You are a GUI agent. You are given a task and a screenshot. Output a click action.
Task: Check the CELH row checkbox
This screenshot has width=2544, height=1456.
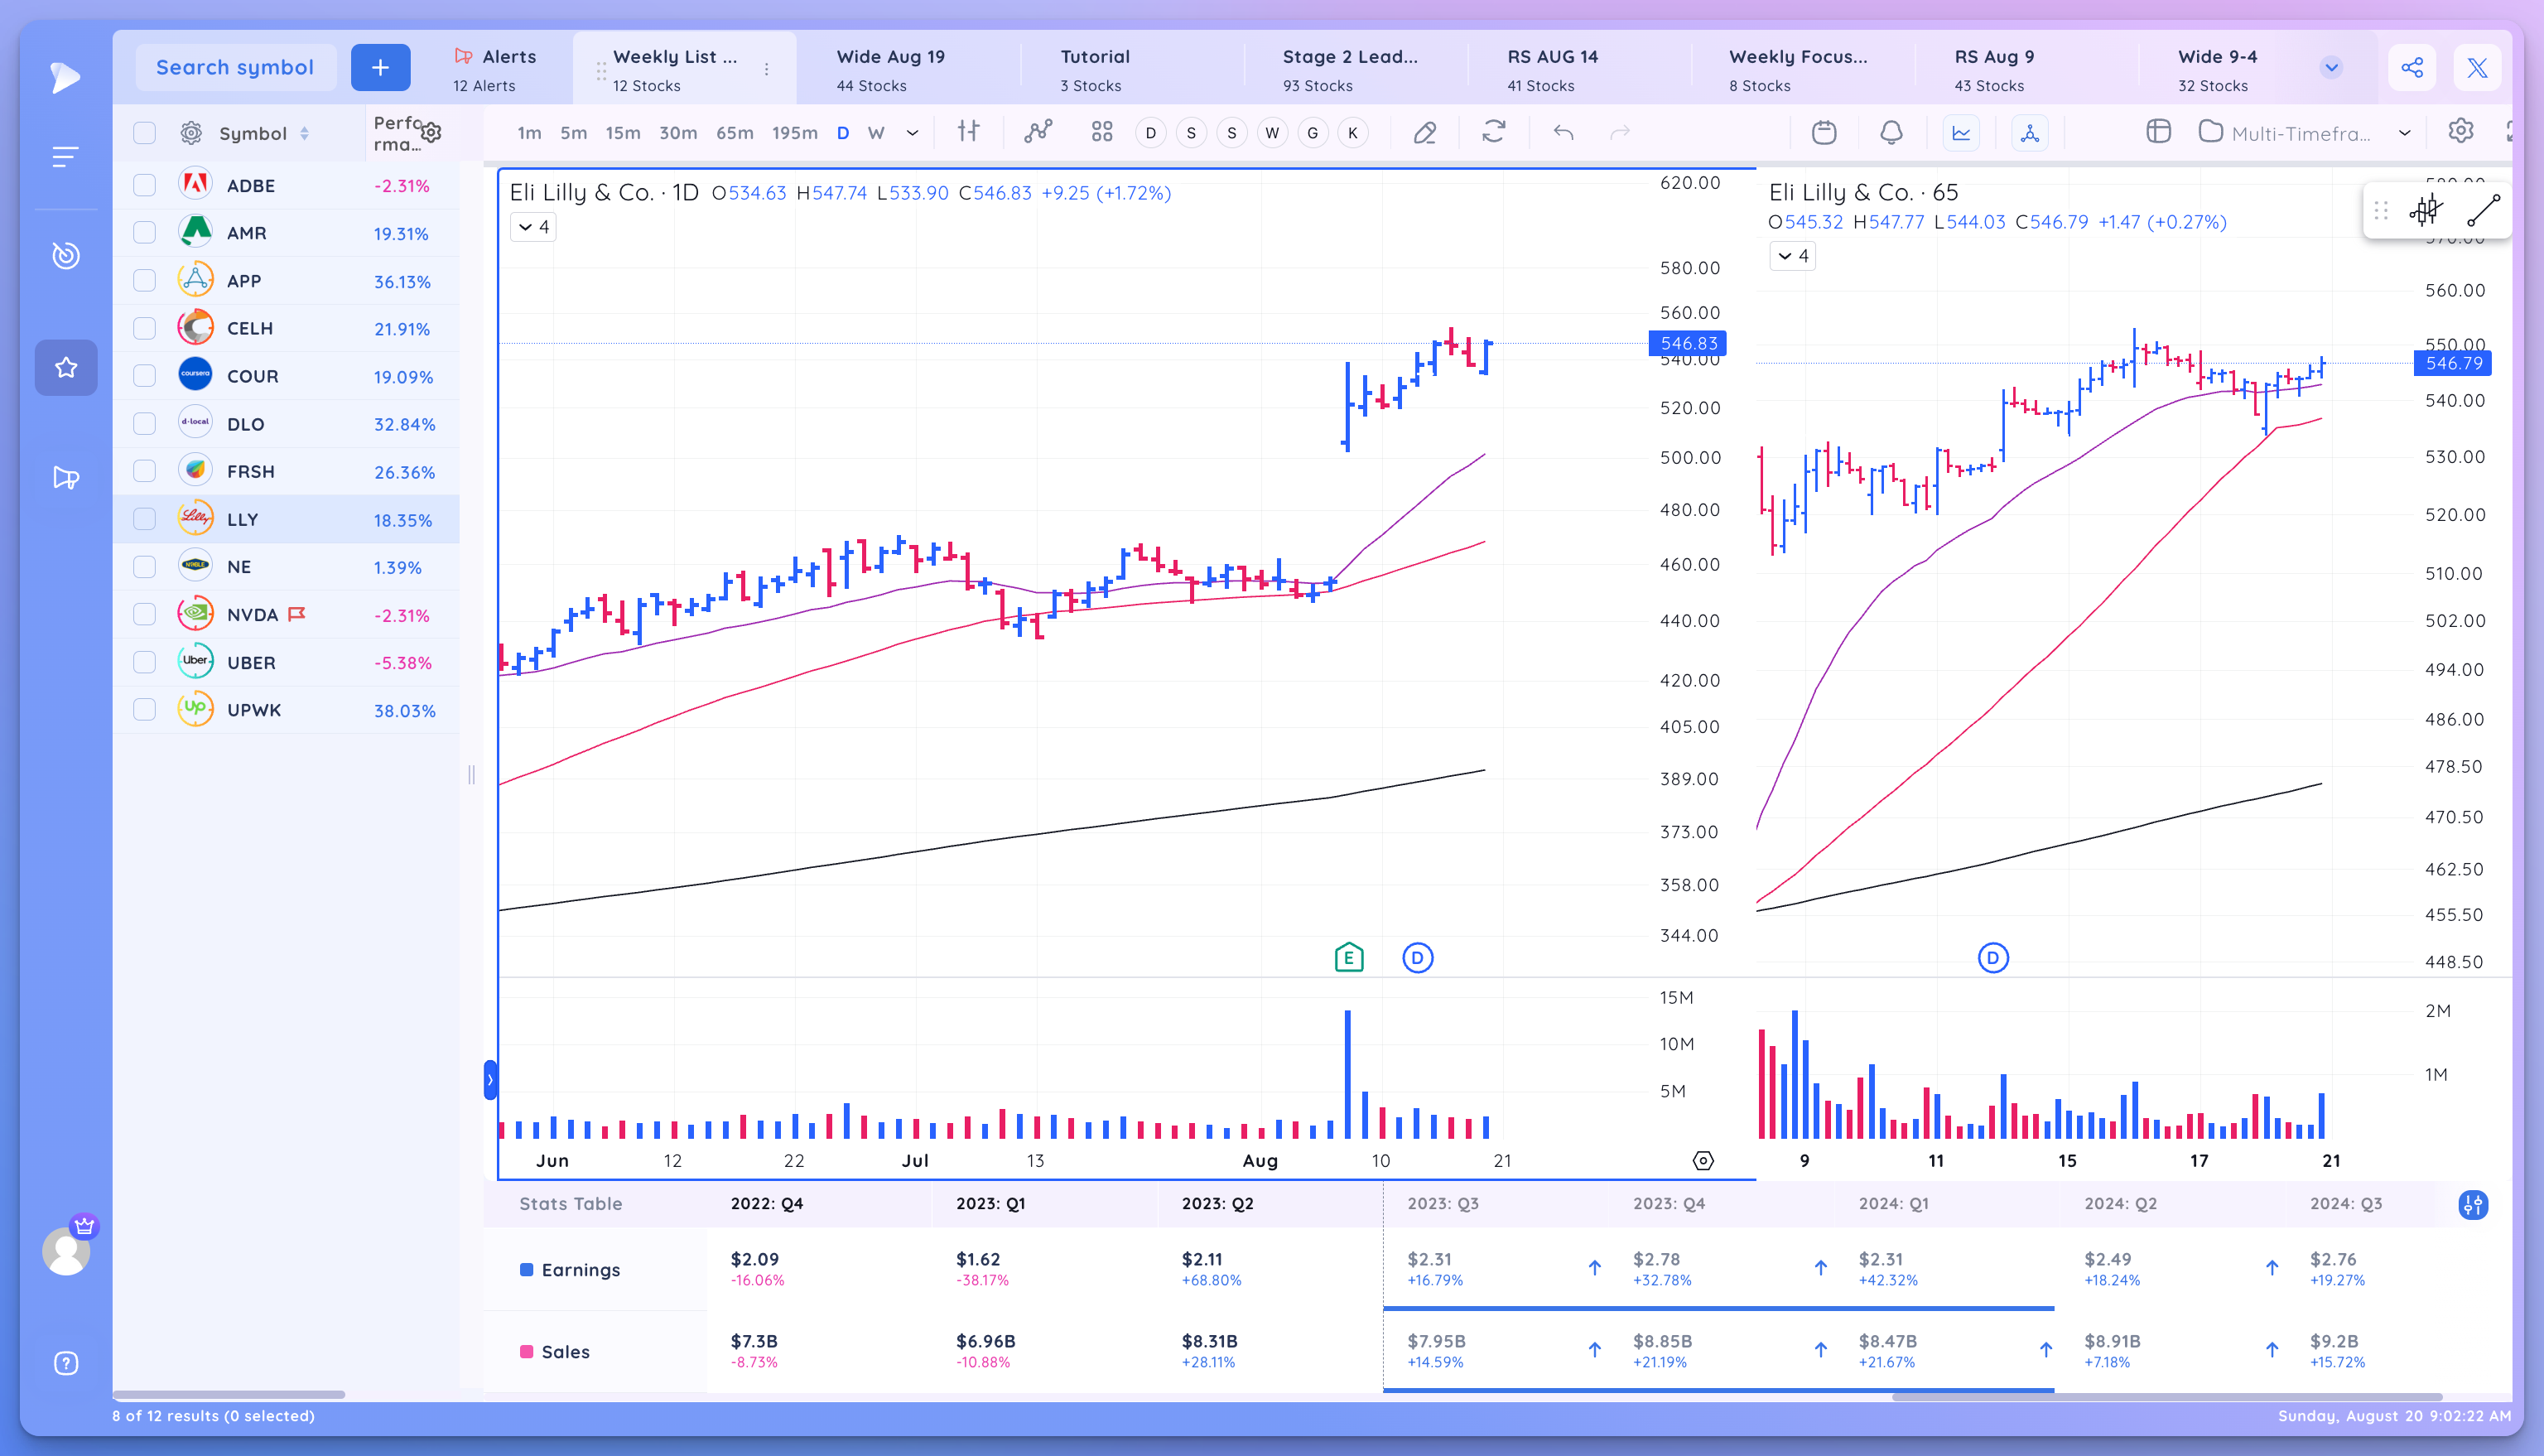pos(145,328)
